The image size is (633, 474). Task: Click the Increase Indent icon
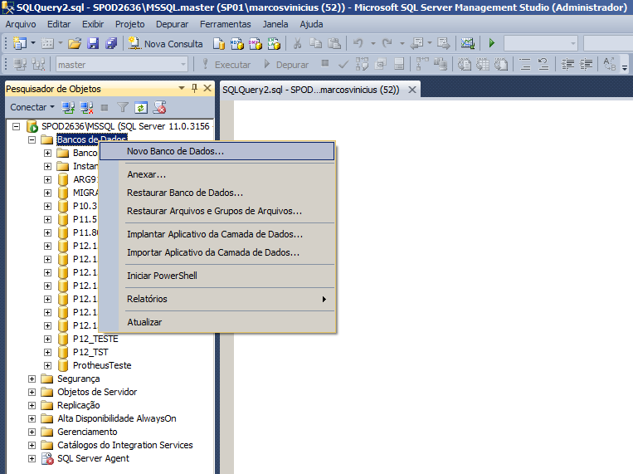(x=587, y=65)
